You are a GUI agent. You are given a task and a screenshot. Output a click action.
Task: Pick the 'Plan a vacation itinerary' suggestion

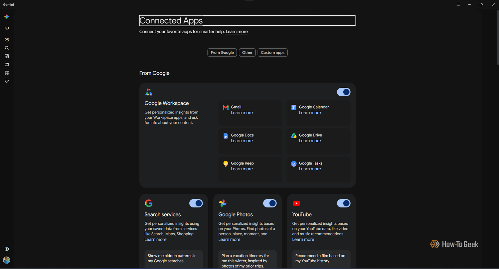click(248, 259)
